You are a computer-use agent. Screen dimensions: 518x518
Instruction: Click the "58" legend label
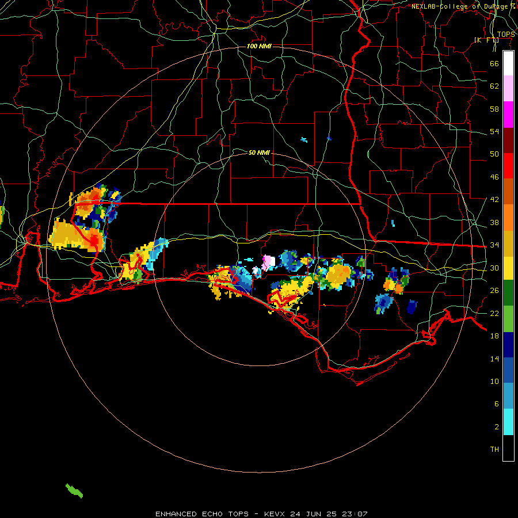pyautogui.click(x=494, y=109)
